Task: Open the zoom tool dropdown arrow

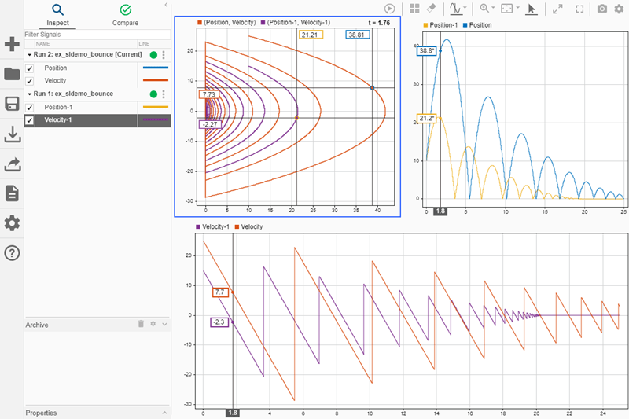Action: (493, 9)
